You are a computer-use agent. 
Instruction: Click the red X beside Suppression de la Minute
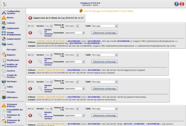coord(30,18)
